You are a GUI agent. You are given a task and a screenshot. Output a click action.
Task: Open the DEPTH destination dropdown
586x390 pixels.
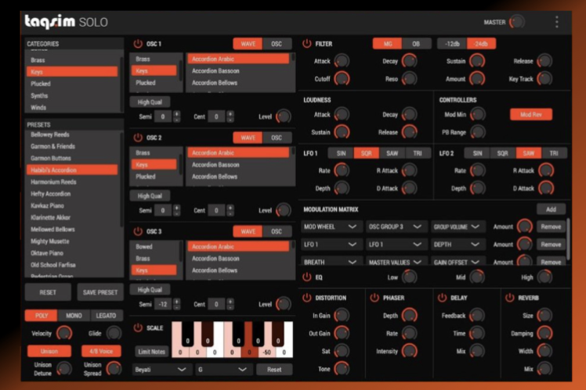click(x=458, y=245)
